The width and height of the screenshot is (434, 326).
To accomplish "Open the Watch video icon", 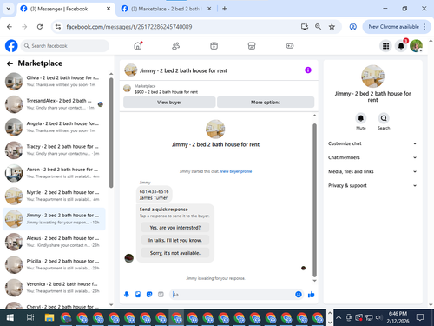I will (214, 46).
